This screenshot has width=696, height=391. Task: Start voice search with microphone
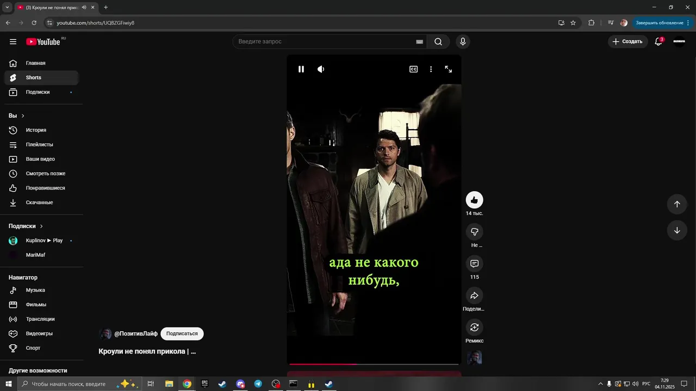(463, 41)
